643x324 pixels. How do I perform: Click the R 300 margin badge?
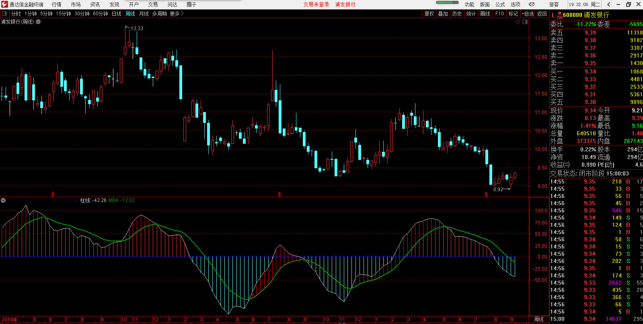pyautogui.click(x=560, y=15)
